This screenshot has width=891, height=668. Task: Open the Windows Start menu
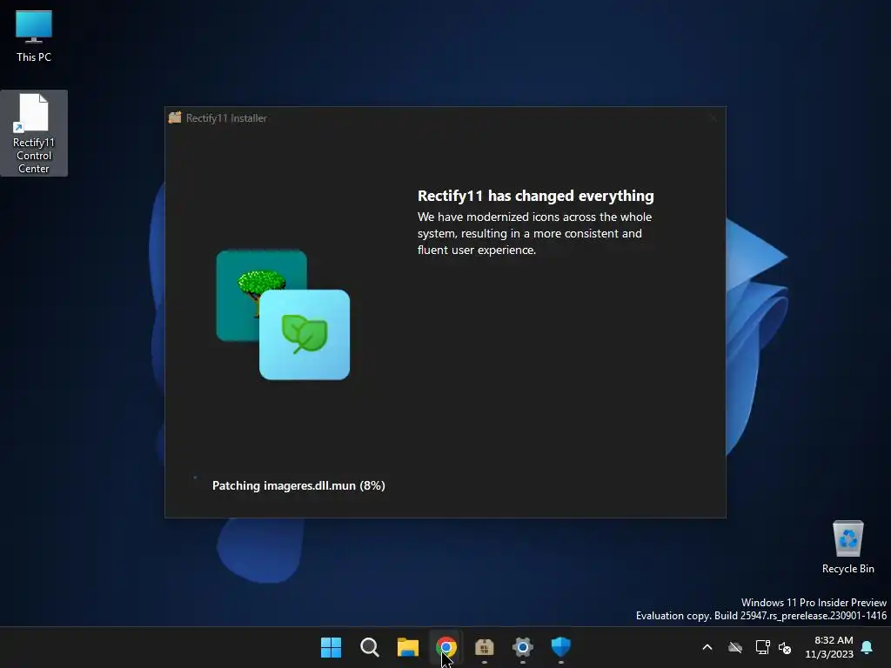point(331,647)
